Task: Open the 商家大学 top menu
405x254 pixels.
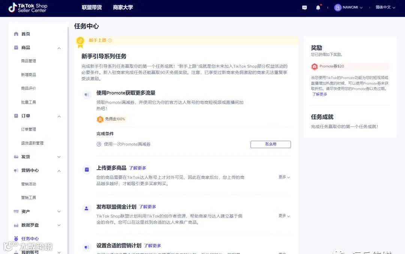Action: coord(123,7)
